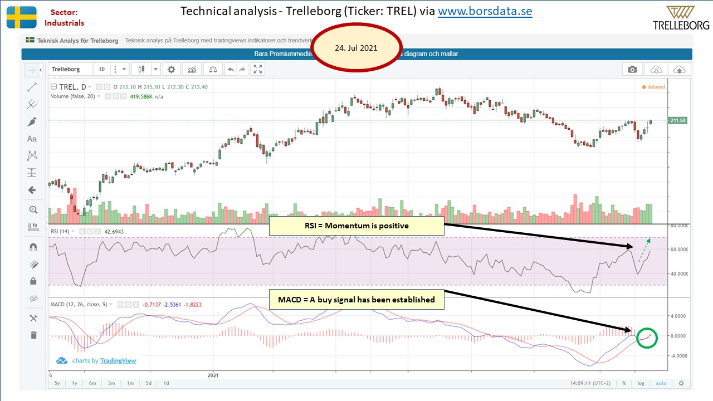Open drawing tools settings wrench icon
Screen dimensions: 713x401
[x=33, y=318]
